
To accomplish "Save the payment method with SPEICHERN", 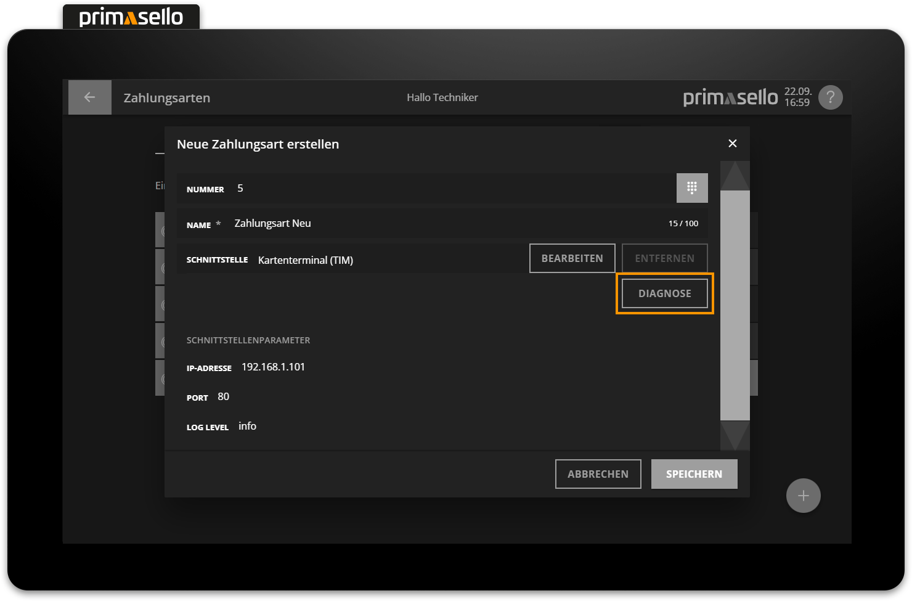I will [694, 474].
